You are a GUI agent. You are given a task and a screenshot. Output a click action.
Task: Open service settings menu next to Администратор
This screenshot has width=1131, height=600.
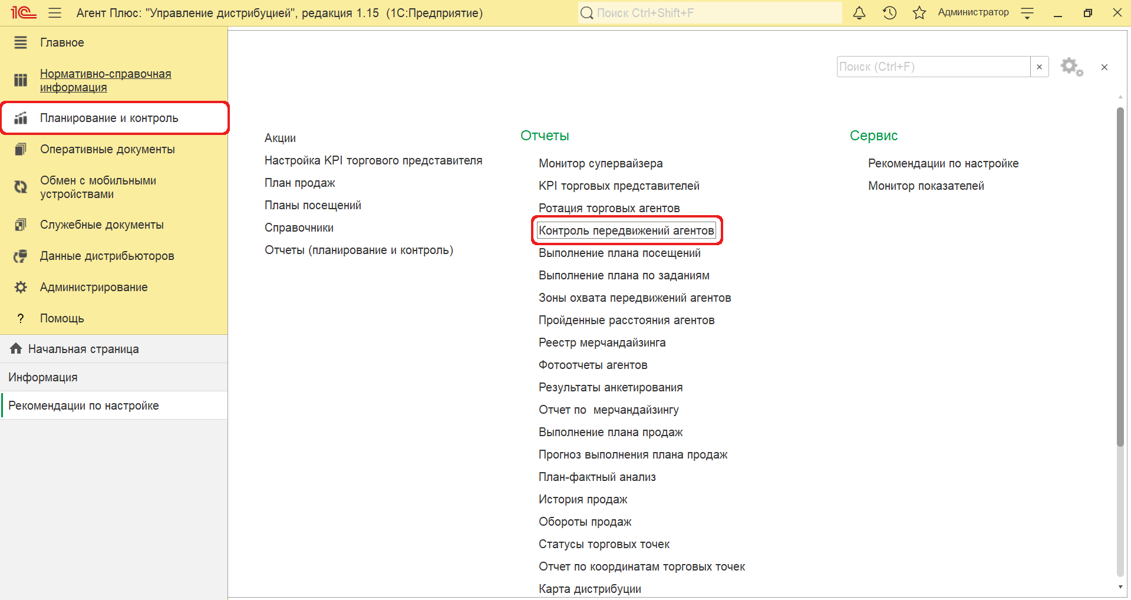[x=1027, y=13]
